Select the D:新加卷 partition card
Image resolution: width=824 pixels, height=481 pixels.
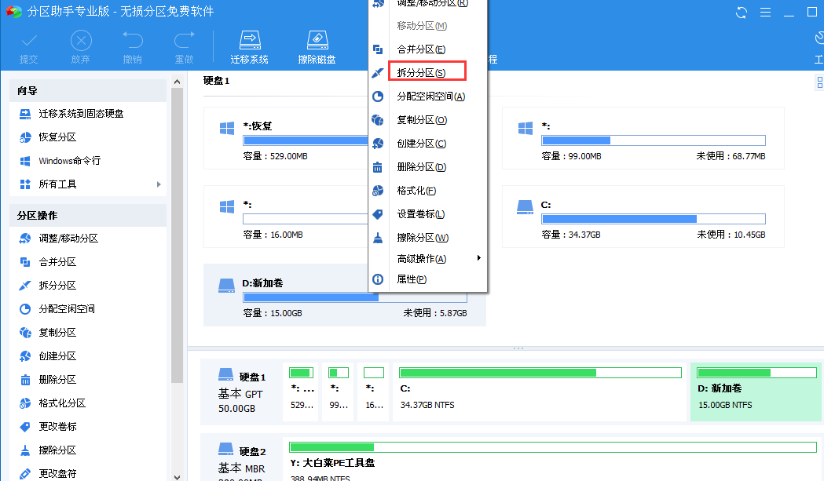[344, 295]
